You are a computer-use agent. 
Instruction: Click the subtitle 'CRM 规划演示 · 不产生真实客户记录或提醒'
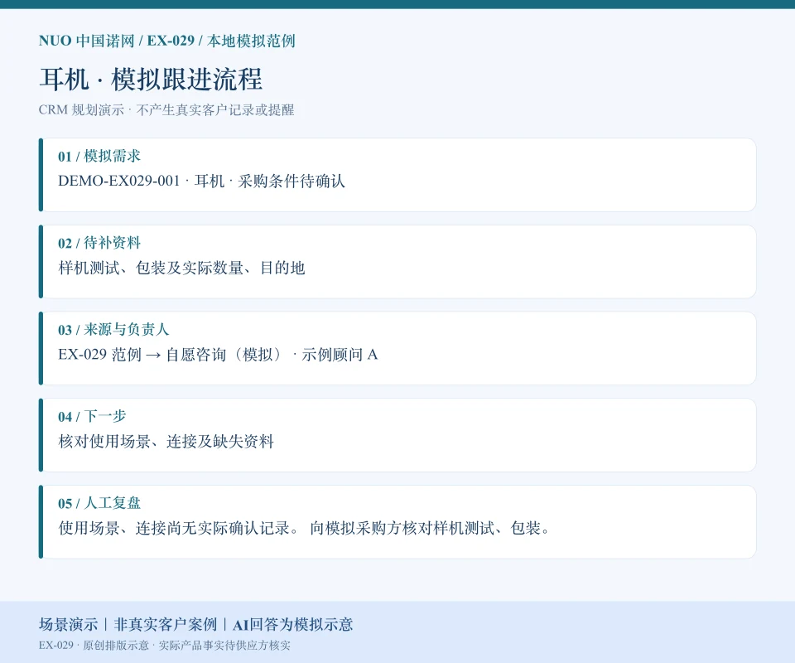[x=166, y=109]
